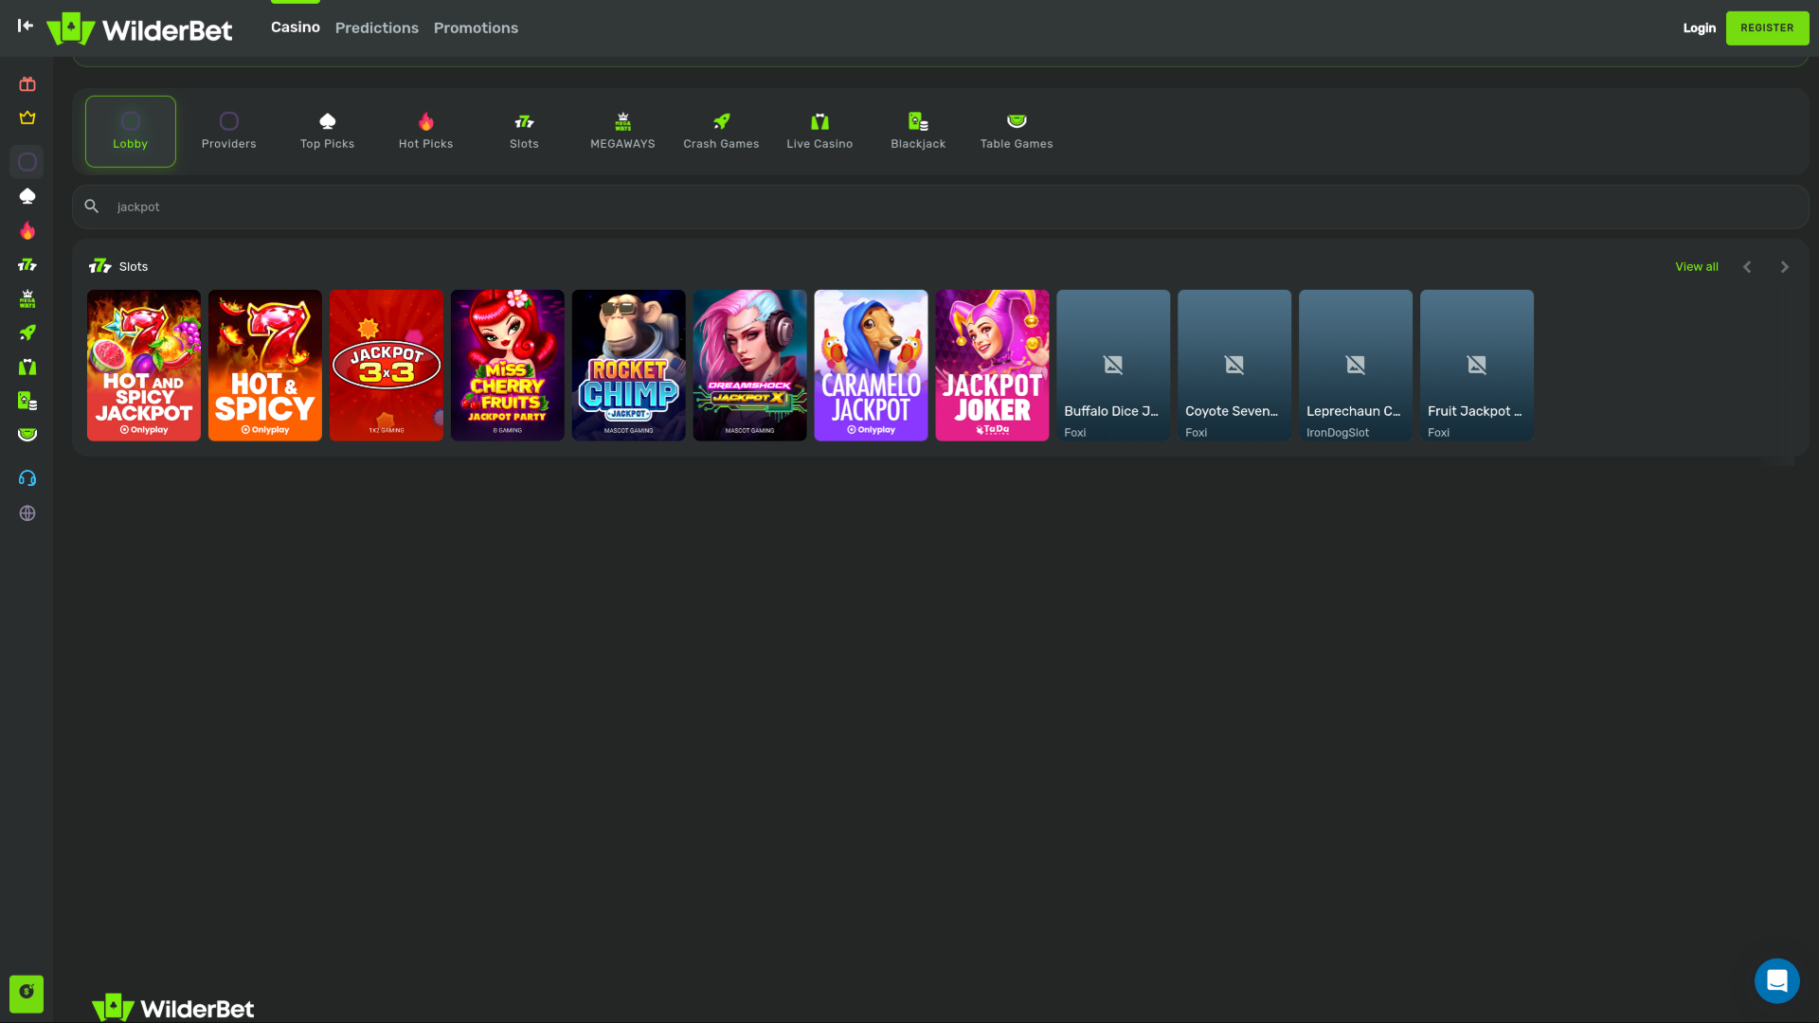Screen dimensions: 1819x1023
Task: Open the Rocket Chimp Jackpot game
Action: [629, 366]
